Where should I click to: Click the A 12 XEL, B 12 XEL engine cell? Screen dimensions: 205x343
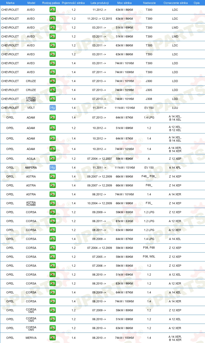[175, 128]
